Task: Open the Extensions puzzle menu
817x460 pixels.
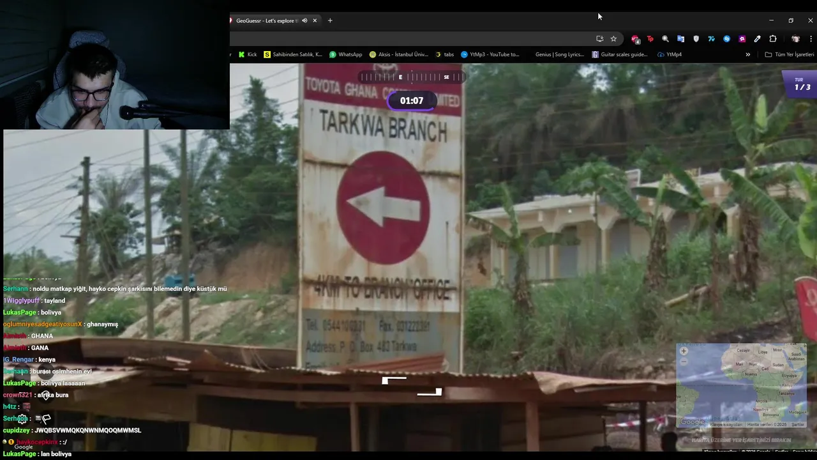Action: 773,39
